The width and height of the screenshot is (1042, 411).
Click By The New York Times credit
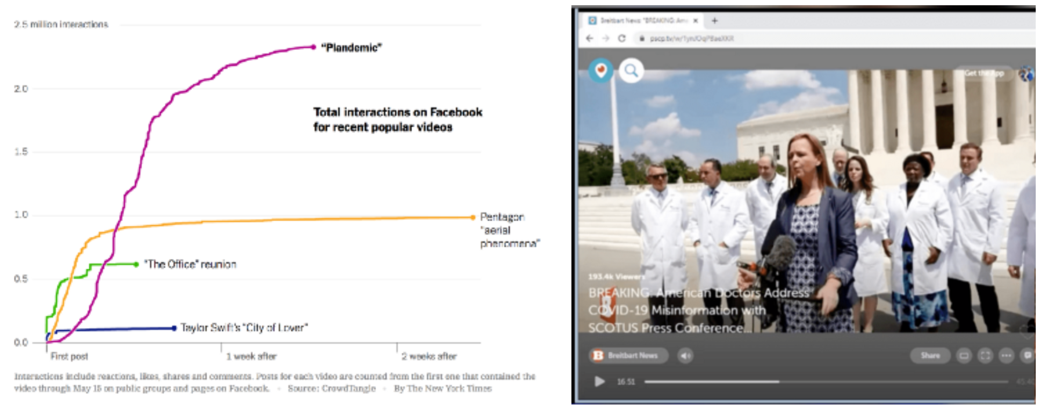443,388
